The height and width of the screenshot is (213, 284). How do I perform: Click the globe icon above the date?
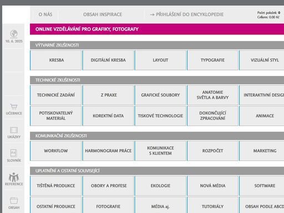[x=14, y=34]
